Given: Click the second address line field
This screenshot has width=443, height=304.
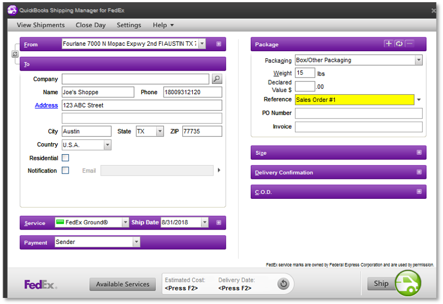Looking at the screenshot, I should click(x=142, y=118).
